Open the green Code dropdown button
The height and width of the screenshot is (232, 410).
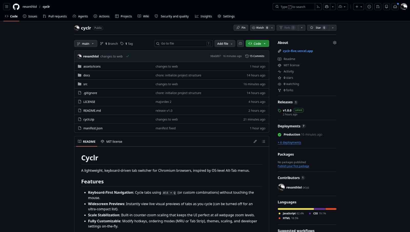(x=257, y=43)
